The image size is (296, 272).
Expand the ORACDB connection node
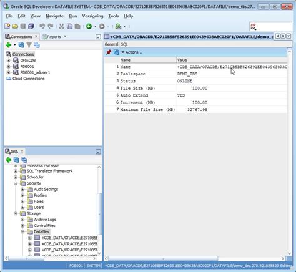point(8,61)
